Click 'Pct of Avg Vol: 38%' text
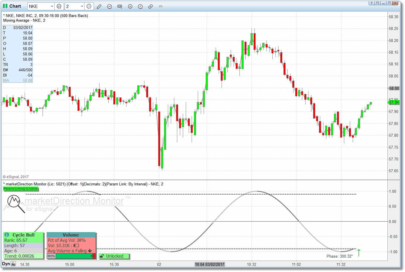This screenshot has width=405, height=272. click(x=67, y=240)
